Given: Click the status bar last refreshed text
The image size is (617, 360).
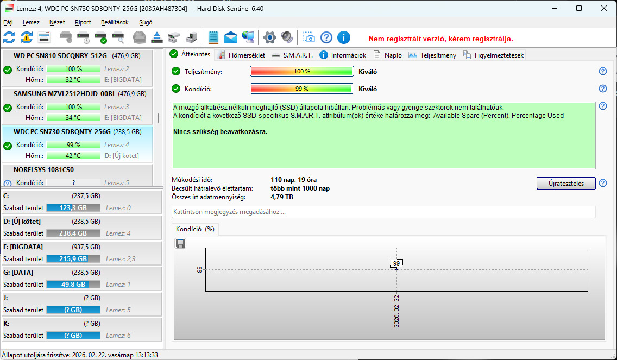Looking at the screenshot, I should (x=80, y=355).
